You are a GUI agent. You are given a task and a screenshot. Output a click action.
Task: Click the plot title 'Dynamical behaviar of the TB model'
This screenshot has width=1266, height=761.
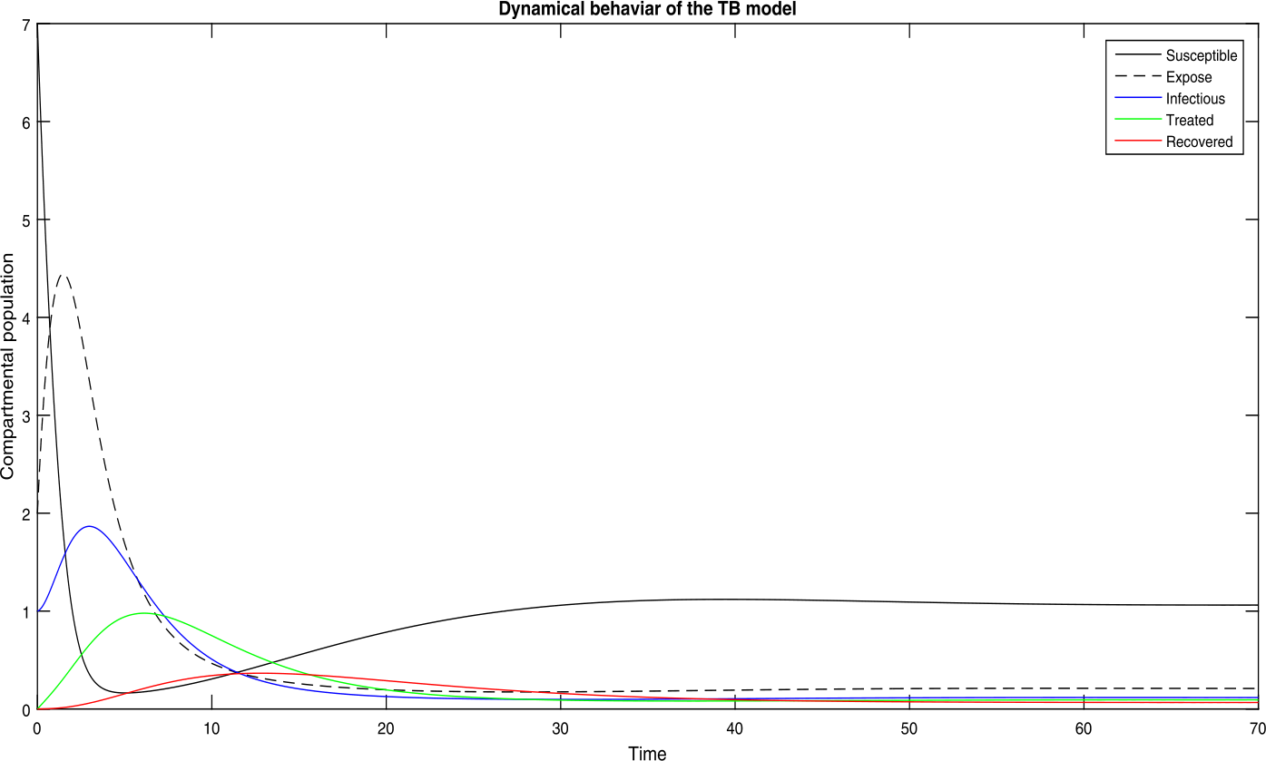647,9
